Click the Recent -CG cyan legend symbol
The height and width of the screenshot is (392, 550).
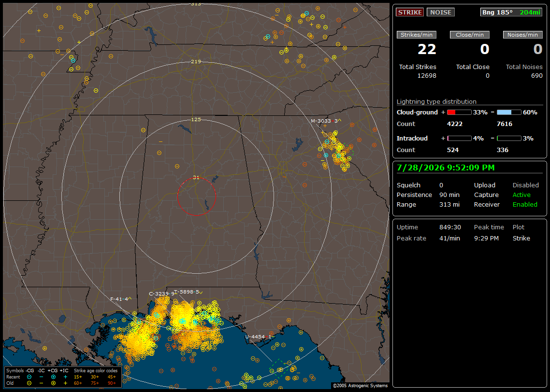click(x=29, y=377)
